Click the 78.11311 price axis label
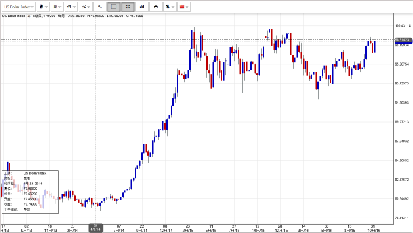 click(x=401, y=218)
